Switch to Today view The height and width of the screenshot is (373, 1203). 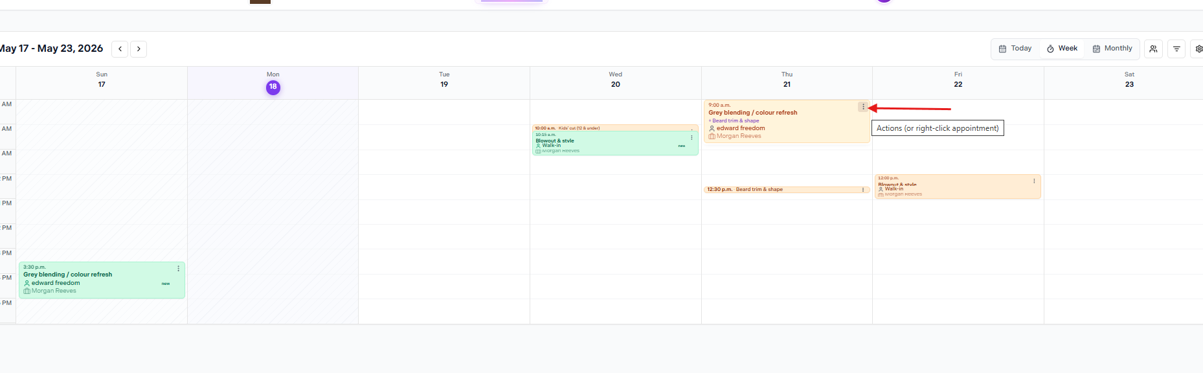coord(1015,49)
